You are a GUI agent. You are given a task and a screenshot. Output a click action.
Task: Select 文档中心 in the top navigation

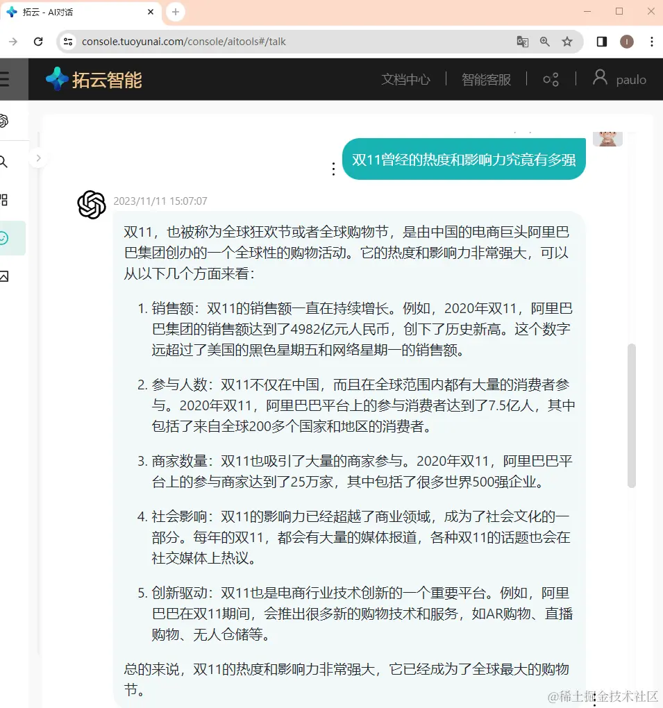(405, 79)
